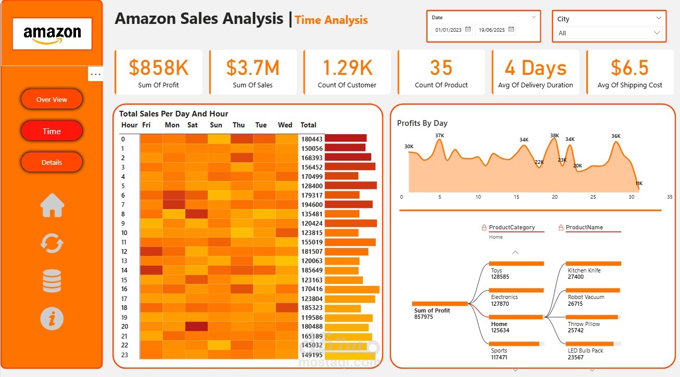Screen dimensions: 680x377
Task: Open the three-dots more options menu
Action: (x=95, y=74)
